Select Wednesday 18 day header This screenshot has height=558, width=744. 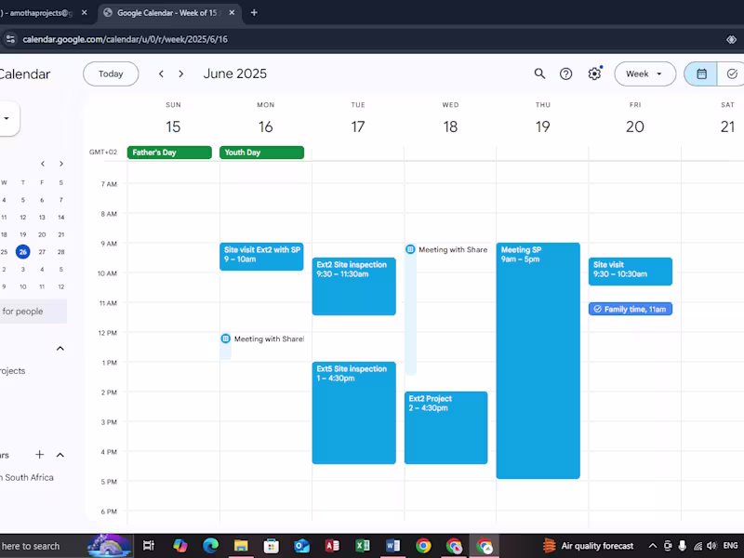pyautogui.click(x=450, y=126)
